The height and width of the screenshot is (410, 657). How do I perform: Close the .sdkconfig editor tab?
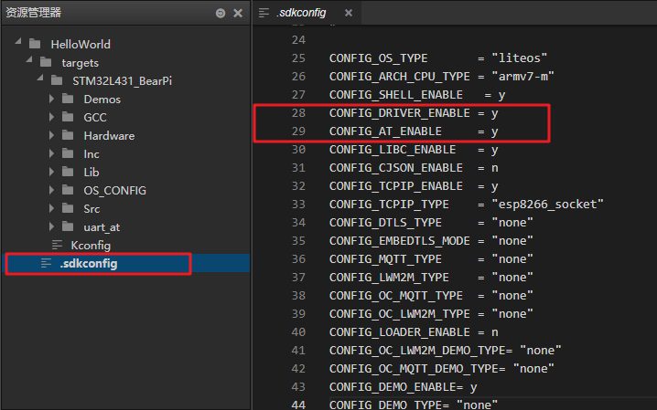349,13
